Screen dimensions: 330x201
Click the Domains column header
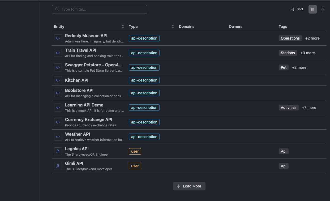coord(187,27)
